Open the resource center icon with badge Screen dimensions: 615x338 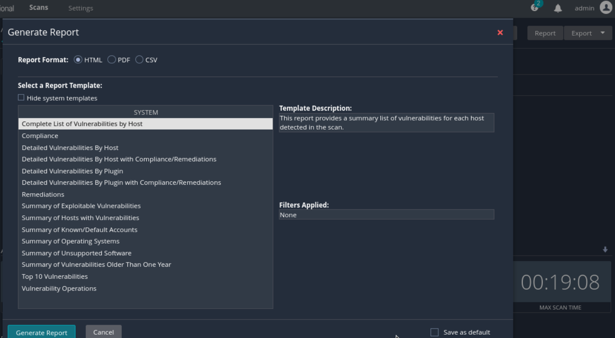coord(536,7)
